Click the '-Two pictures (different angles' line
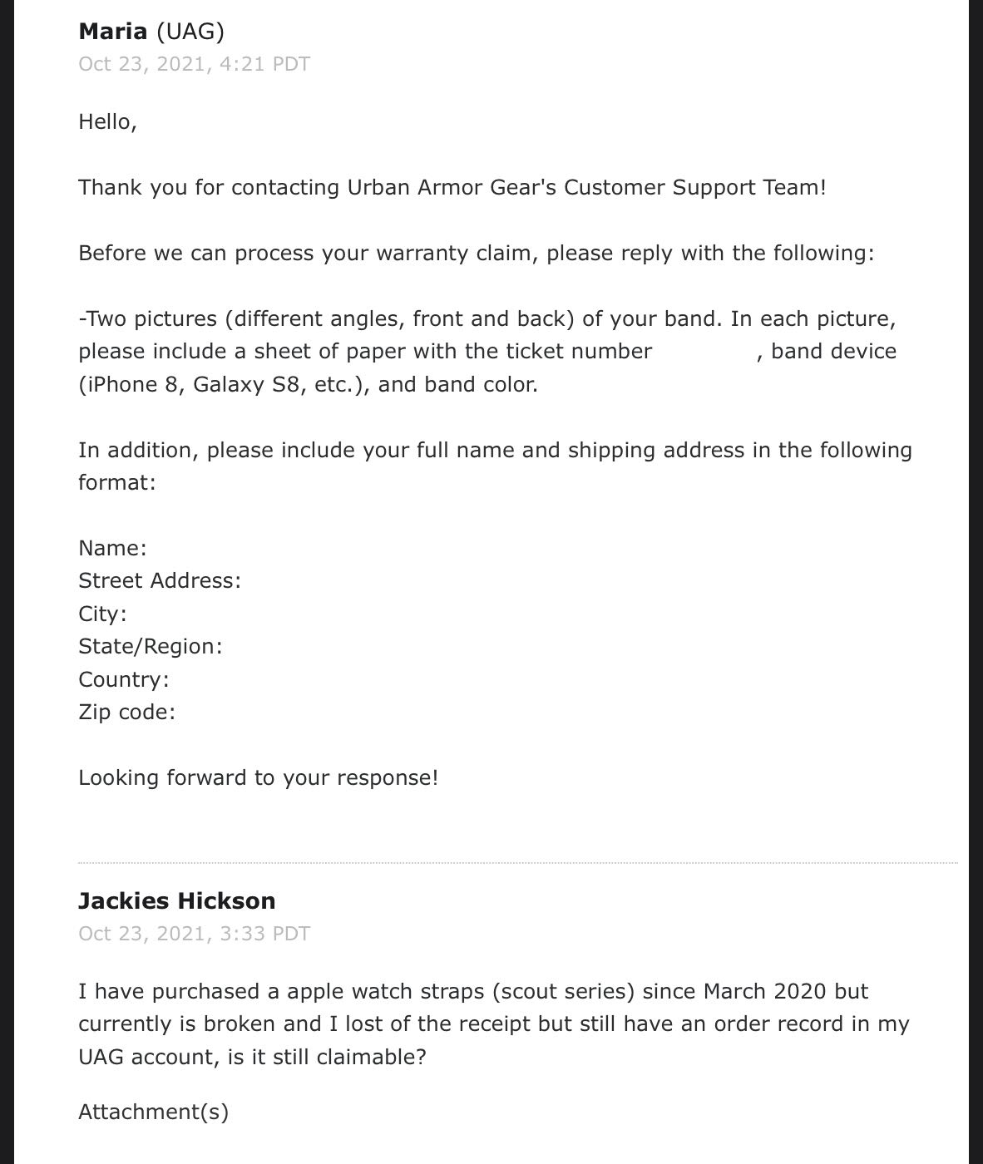The image size is (983, 1164). [x=487, y=319]
